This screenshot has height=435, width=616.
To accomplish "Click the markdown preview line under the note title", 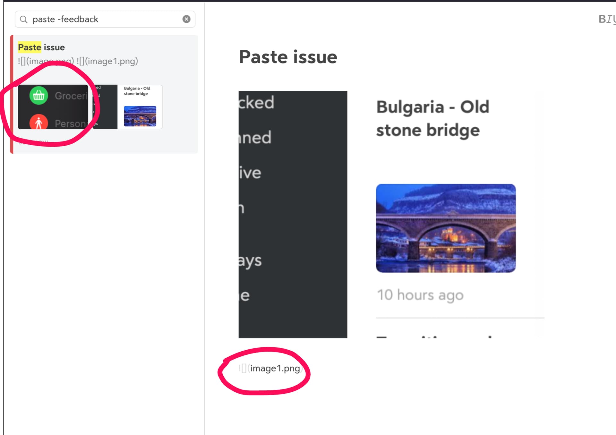I will pyautogui.click(x=78, y=61).
